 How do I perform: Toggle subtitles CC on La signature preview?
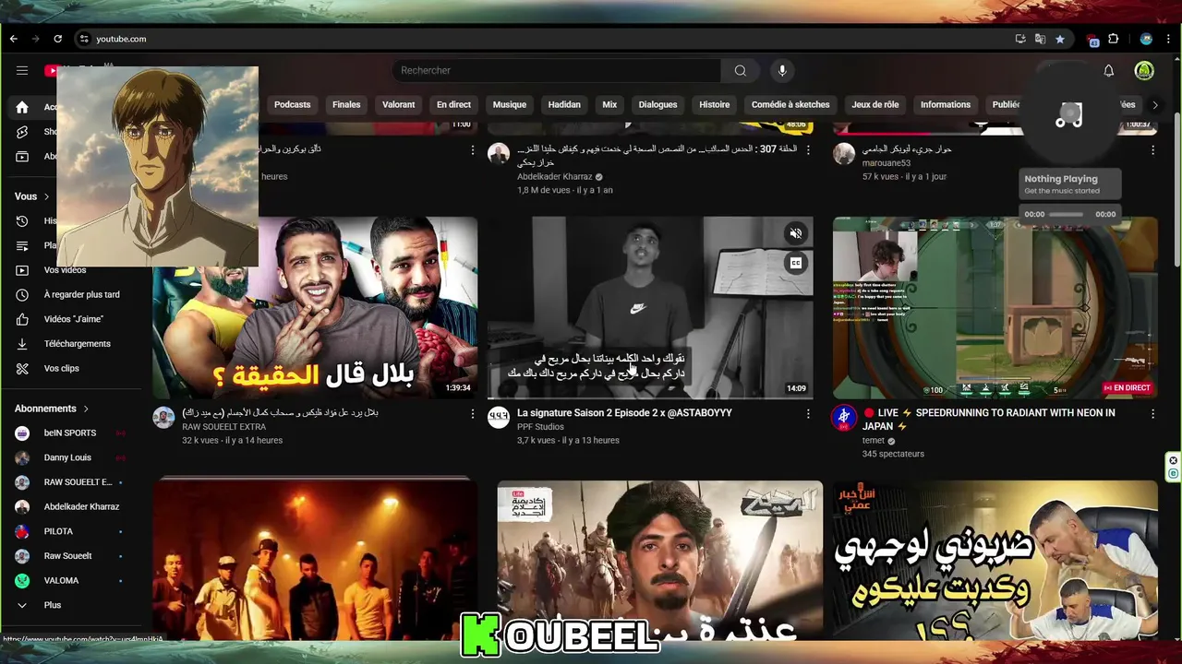point(795,263)
